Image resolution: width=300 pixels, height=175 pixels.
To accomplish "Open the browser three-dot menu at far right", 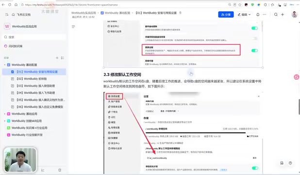I will pos(298,5).
